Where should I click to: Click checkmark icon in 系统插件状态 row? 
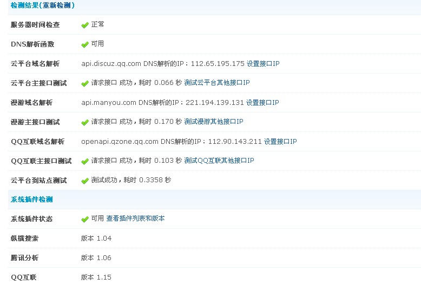(x=85, y=219)
